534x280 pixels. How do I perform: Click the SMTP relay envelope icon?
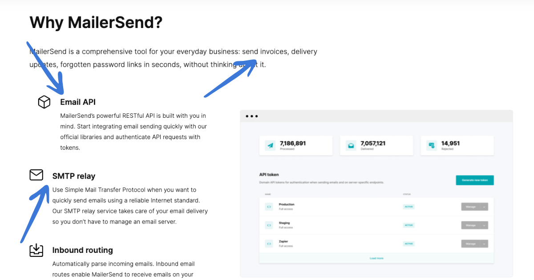[x=36, y=175]
